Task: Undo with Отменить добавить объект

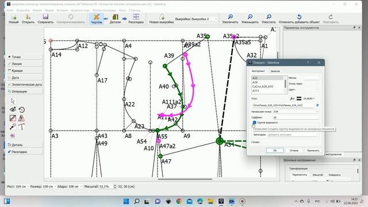Action: pyautogui.click(x=299, y=18)
